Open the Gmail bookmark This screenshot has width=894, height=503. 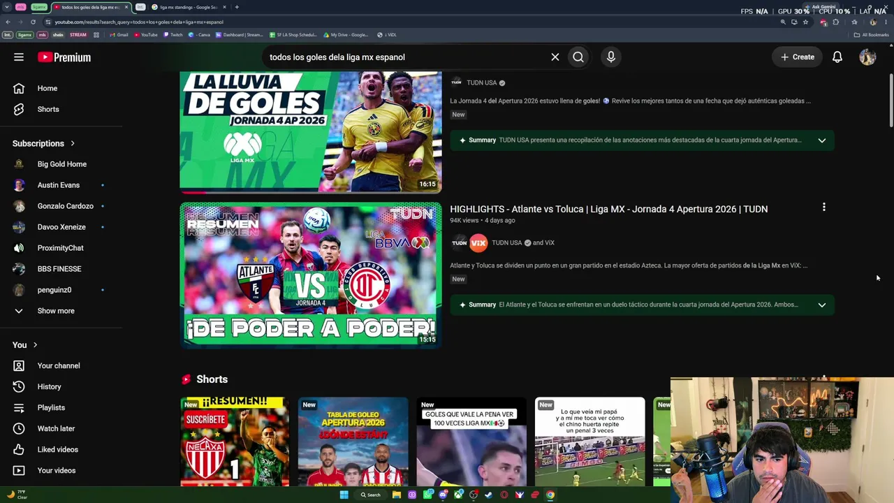(x=117, y=35)
